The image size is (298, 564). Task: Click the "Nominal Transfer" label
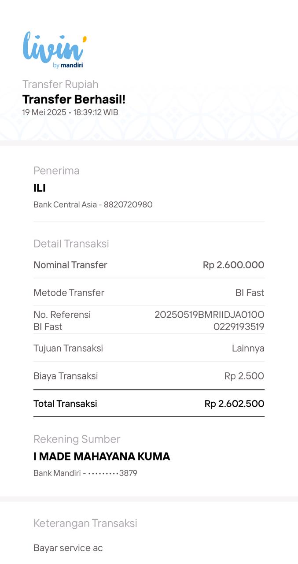click(x=70, y=265)
